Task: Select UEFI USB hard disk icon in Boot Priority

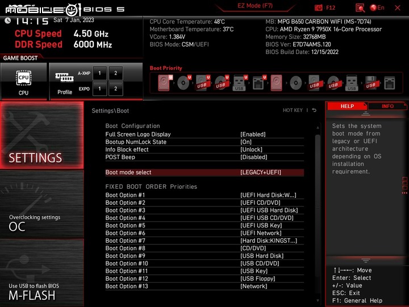Action: 203,83
